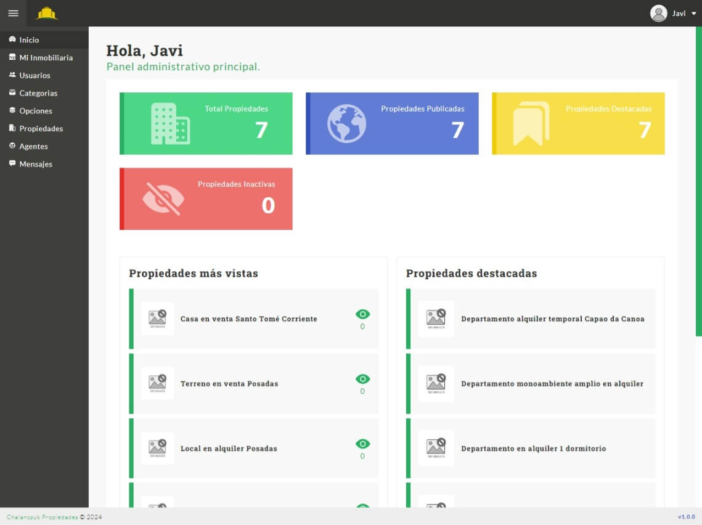Open the Categorias sidebar section

click(38, 93)
